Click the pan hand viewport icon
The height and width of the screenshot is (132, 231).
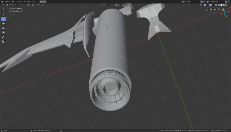coord(215,10)
